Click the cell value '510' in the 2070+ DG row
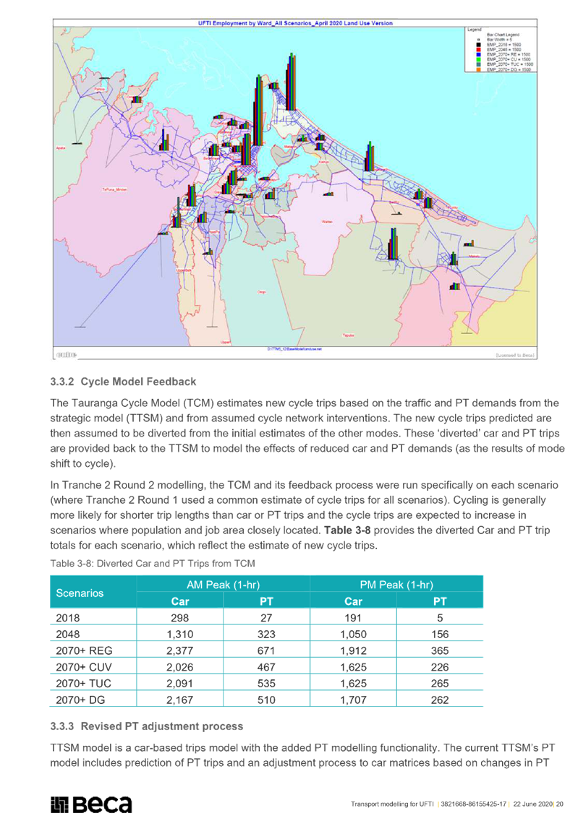Screen dimensions: 578x821 point(266,700)
